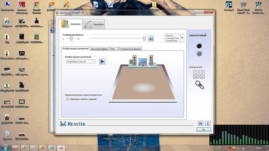Switch to the Стандартный формат tab
The height and width of the screenshot is (151, 269).
130,49
